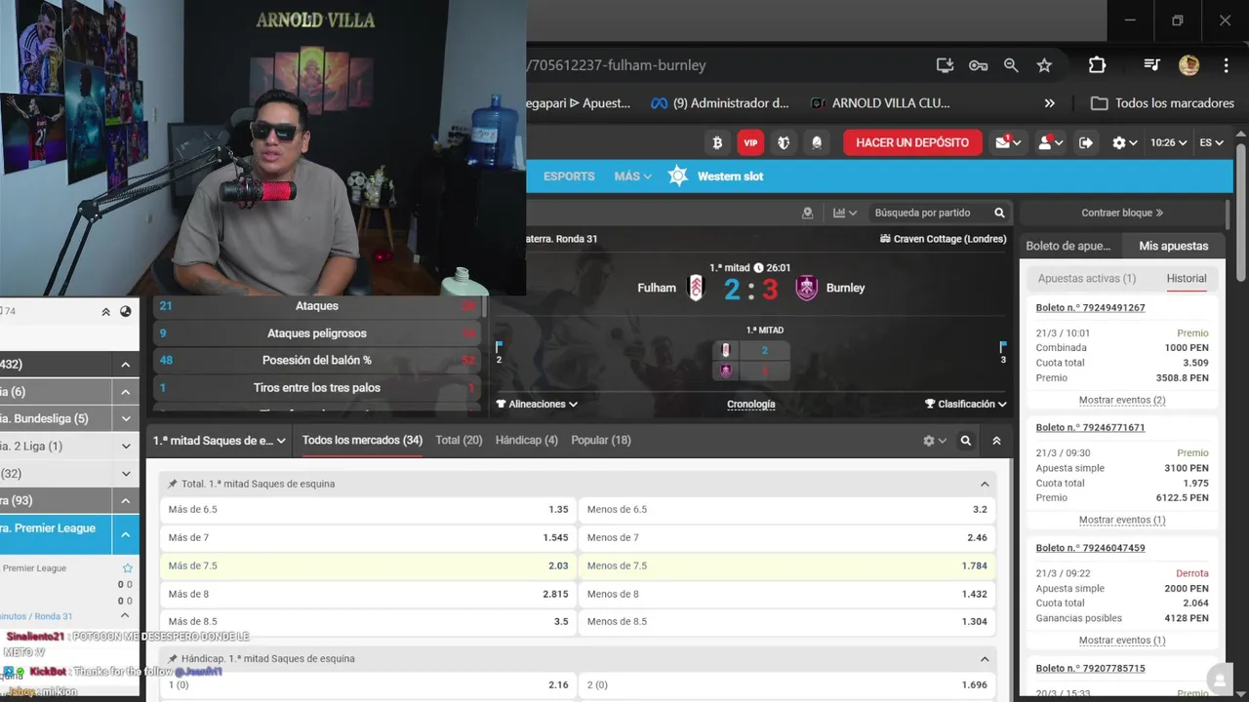
Task: Open the MÁS menu dropdown
Action: click(633, 176)
